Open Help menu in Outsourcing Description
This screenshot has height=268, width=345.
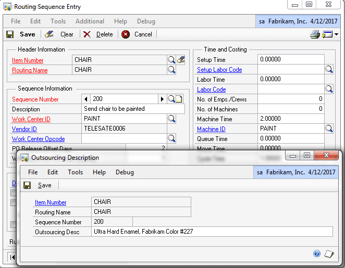[99, 172]
